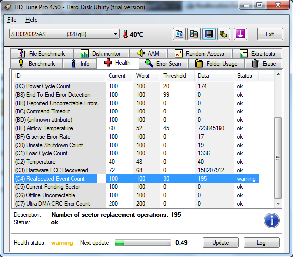Click the copy screenshot to clipboard icon
This screenshot has height=257, width=293.
[x=194, y=34]
